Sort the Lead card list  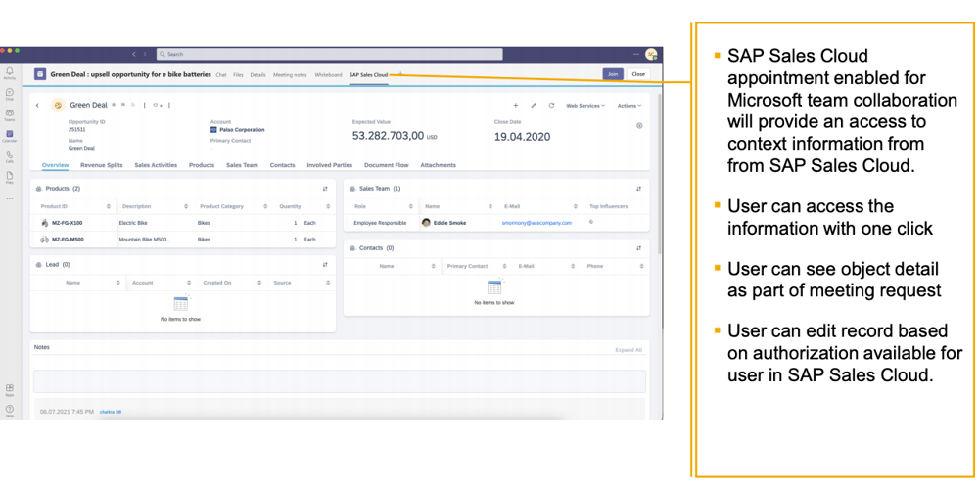[x=325, y=265]
